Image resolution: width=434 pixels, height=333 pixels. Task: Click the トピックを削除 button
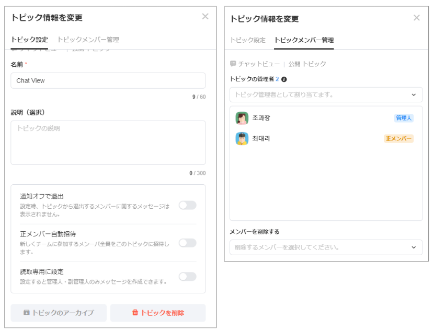point(158,313)
